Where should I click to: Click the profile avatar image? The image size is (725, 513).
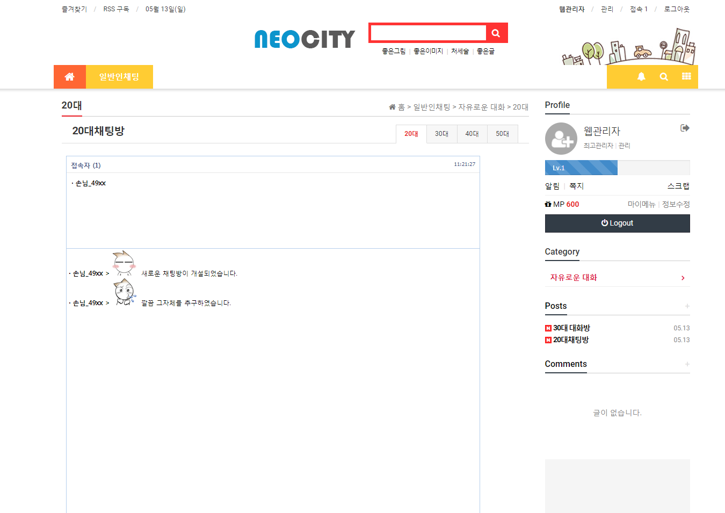[561, 139]
